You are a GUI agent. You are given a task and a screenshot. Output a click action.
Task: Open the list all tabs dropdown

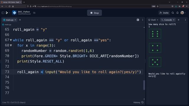pyautogui.click(x=170, y=2)
